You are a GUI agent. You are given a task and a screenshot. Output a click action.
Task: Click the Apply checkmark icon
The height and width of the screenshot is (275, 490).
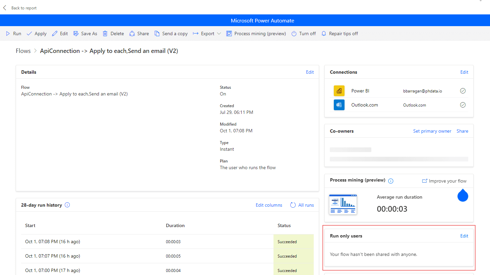(x=29, y=33)
